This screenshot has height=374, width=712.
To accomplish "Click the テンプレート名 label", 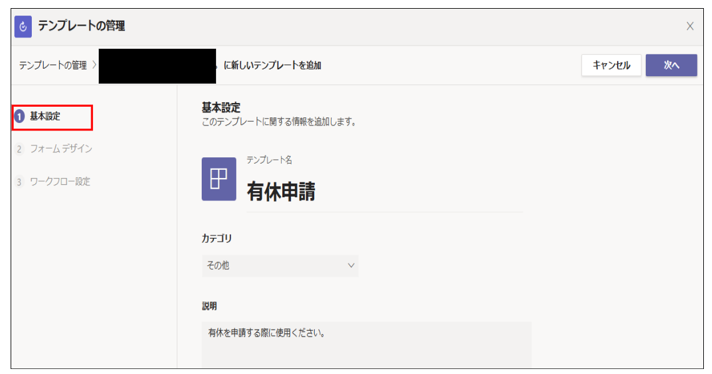I will [269, 160].
